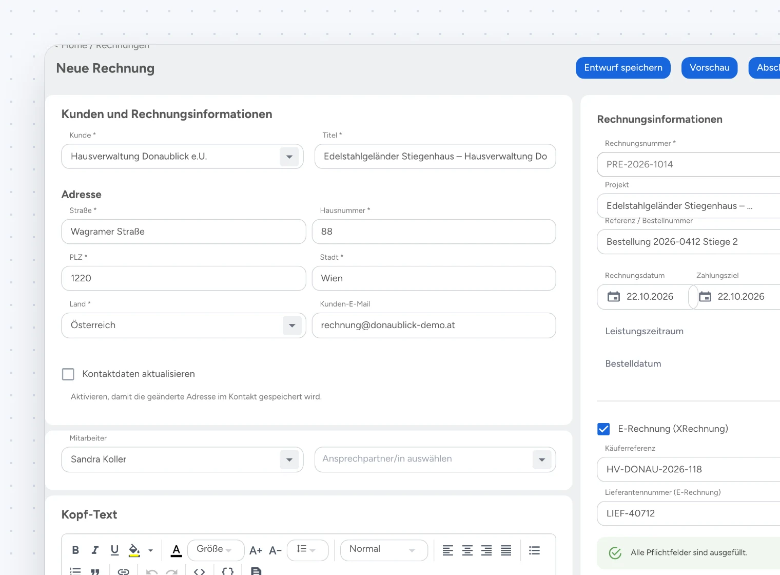Click the Leistungszeitraum label
Viewport: 780px width, 575px height.
click(x=644, y=331)
